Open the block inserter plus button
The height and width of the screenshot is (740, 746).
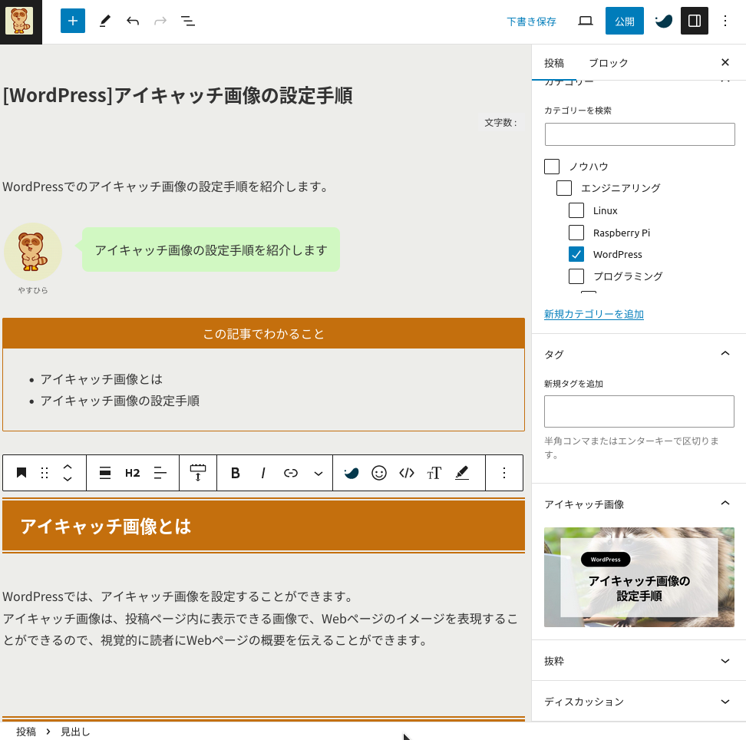73,21
